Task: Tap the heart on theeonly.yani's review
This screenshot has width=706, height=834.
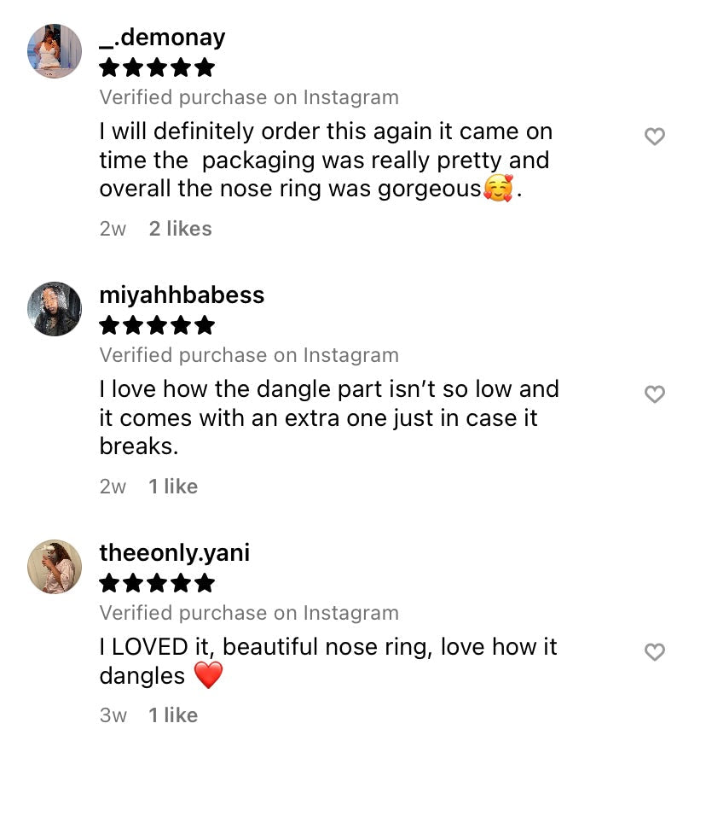Action: point(654,652)
